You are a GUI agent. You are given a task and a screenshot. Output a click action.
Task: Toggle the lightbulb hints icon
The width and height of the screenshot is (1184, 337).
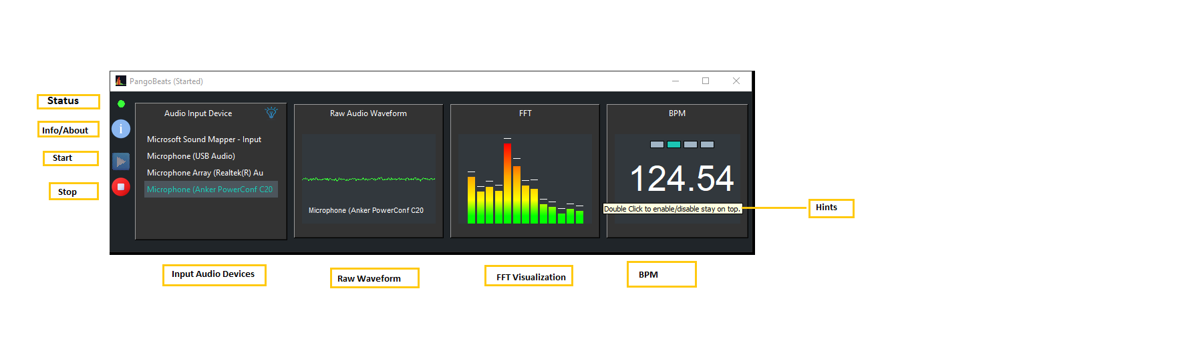point(271,113)
